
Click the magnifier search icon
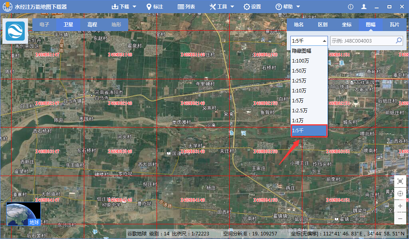coord(399,41)
